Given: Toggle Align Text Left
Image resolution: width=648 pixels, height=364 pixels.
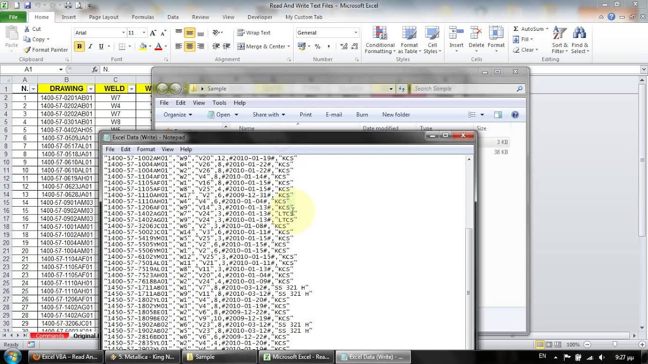Looking at the screenshot, I should pyautogui.click(x=179, y=46).
